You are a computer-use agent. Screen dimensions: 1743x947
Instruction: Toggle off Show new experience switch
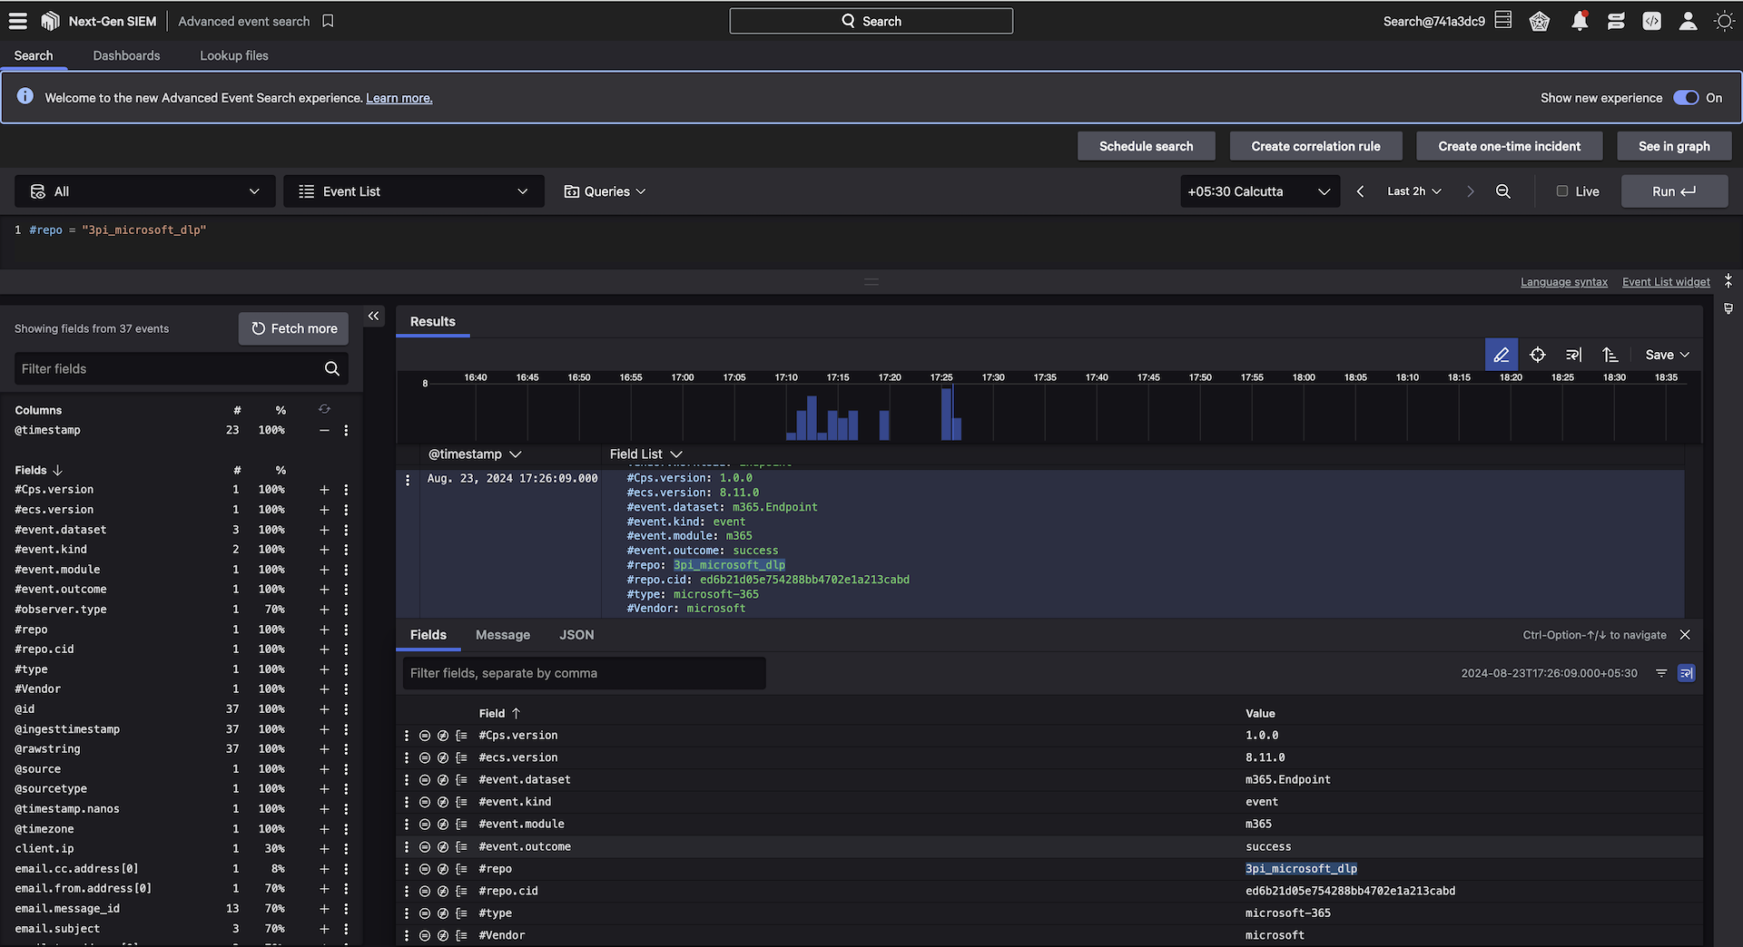tap(1686, 98)
